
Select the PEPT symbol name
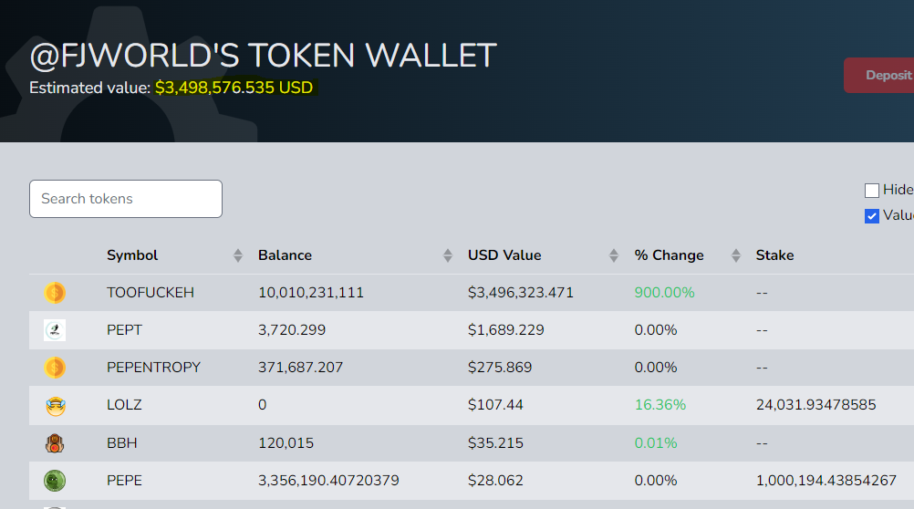(x=124, y=330)
